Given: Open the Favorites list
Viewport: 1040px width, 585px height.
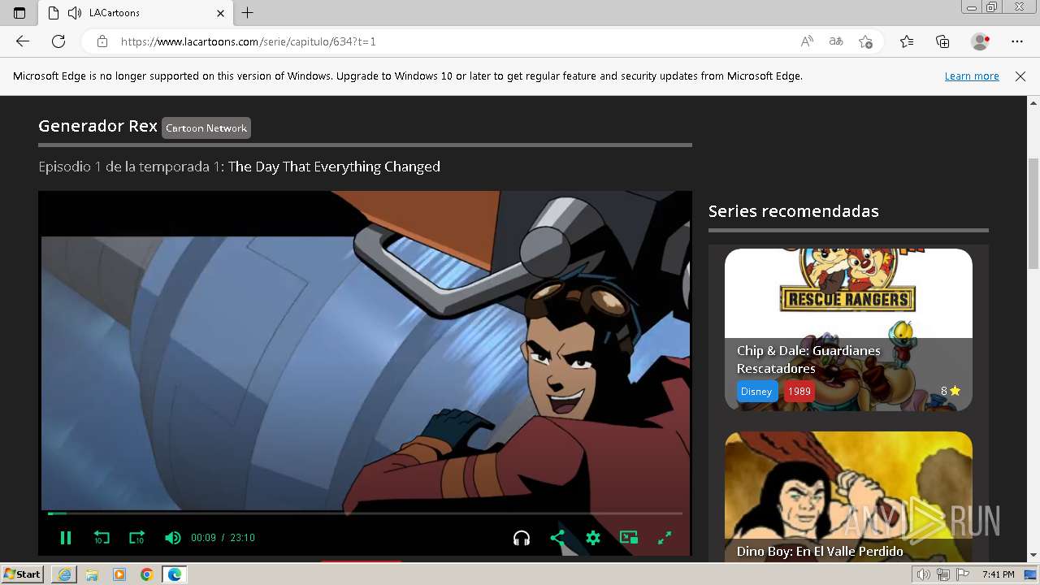Looking at the screenshot, I should point(907,41).
